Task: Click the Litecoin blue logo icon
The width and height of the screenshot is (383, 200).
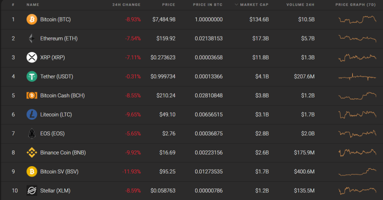Action: [x=32, y=115]
